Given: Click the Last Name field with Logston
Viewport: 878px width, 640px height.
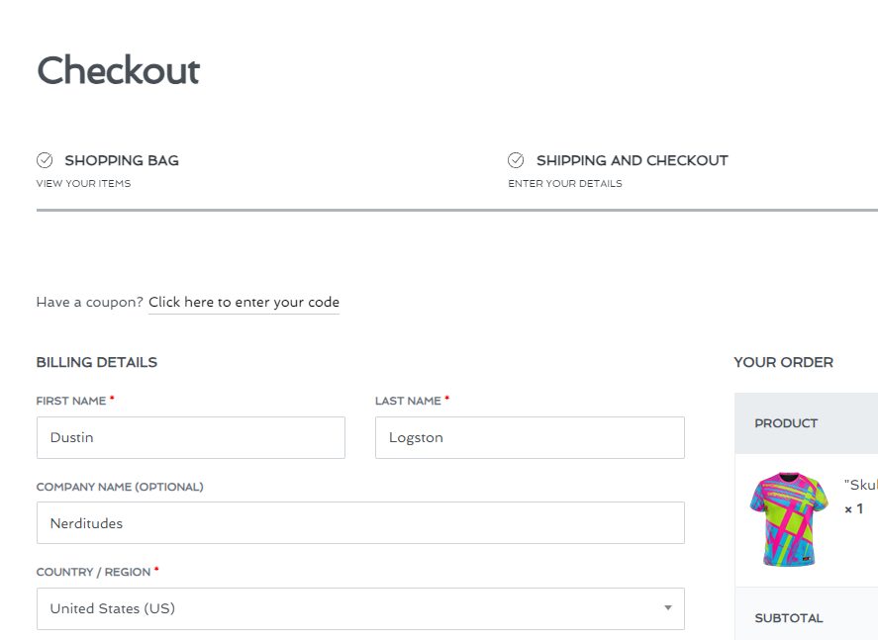Looking at the screenshot, I should click(x=529, y=437).
